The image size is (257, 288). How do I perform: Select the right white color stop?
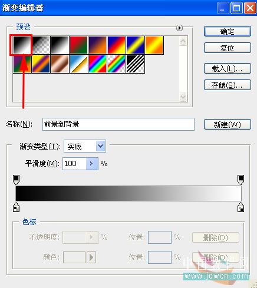pyautogui.click(x=240, y=207)
